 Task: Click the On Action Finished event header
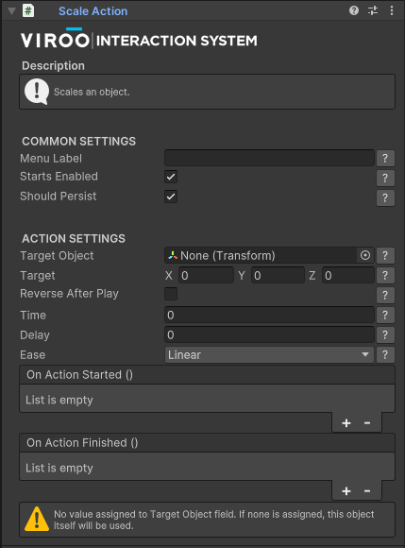pos(207,443)
